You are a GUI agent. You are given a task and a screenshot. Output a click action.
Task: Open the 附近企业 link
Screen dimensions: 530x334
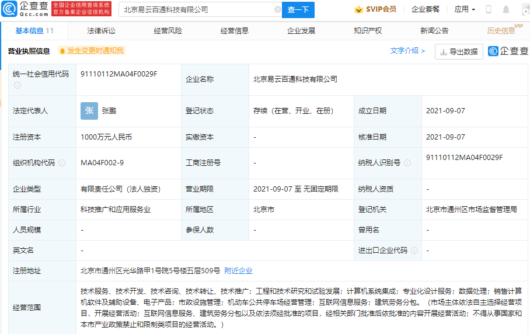[239, 271]
